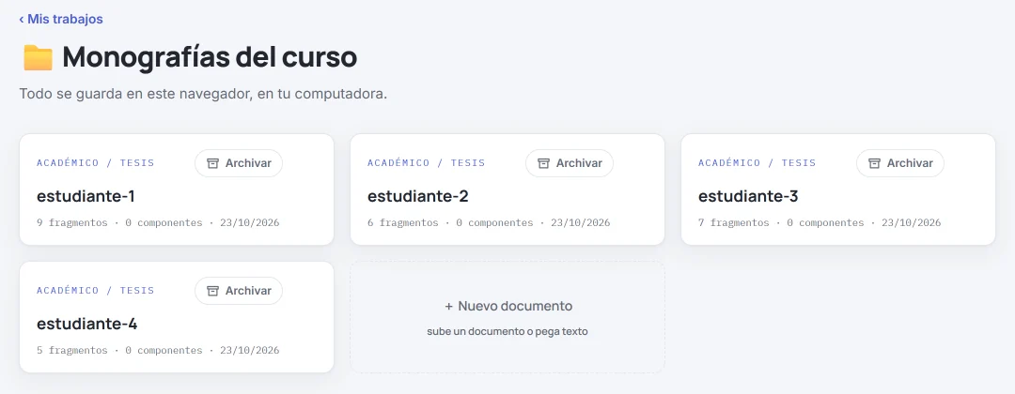Open the estudiante-3 card title
Screen dimensions: 1015x394
[748, 196]
